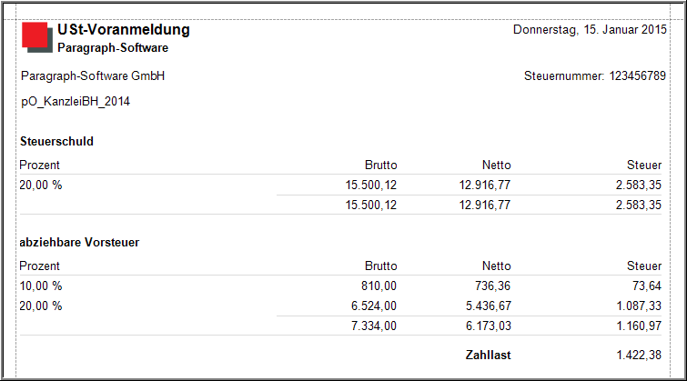The height and width of the screenshot is (381, 687).
Task: Click the red square Paragraph-Software logo
Action: 37,37
